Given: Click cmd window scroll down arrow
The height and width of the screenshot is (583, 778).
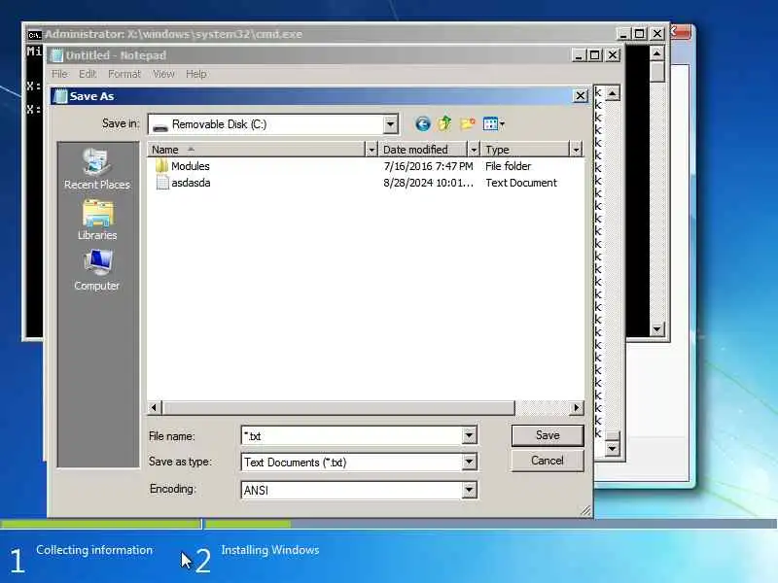Looking at the screenshot, I should [657, 328].
